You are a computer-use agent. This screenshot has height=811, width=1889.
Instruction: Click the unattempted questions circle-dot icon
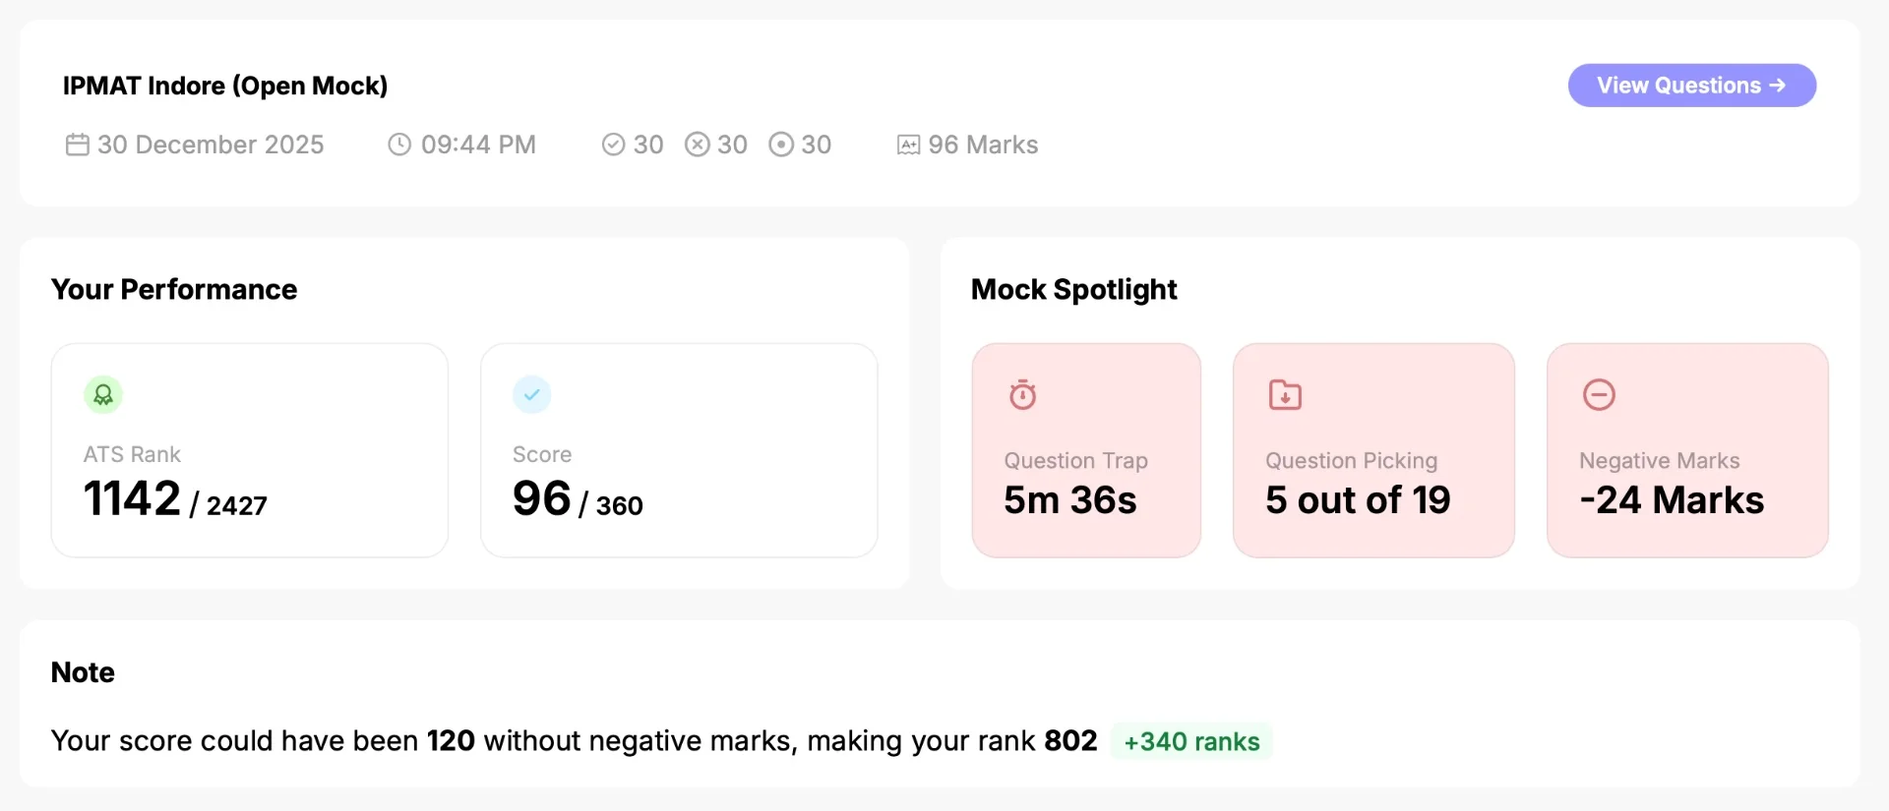[781, 145]
